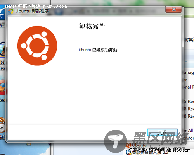Click the large orange Ubuntu logo
The height and width of the screenshot is (155, 194).
(x=37, y=46)
